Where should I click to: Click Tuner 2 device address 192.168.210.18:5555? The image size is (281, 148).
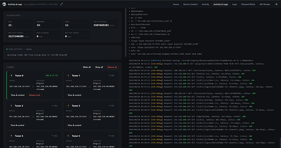[19, 117]
